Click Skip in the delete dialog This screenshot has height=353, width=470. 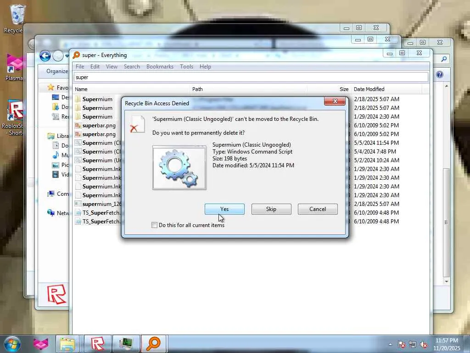[x=271, y=209]
